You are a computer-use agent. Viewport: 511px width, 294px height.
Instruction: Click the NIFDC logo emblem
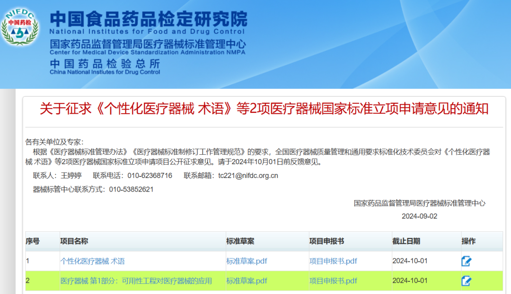20,27
